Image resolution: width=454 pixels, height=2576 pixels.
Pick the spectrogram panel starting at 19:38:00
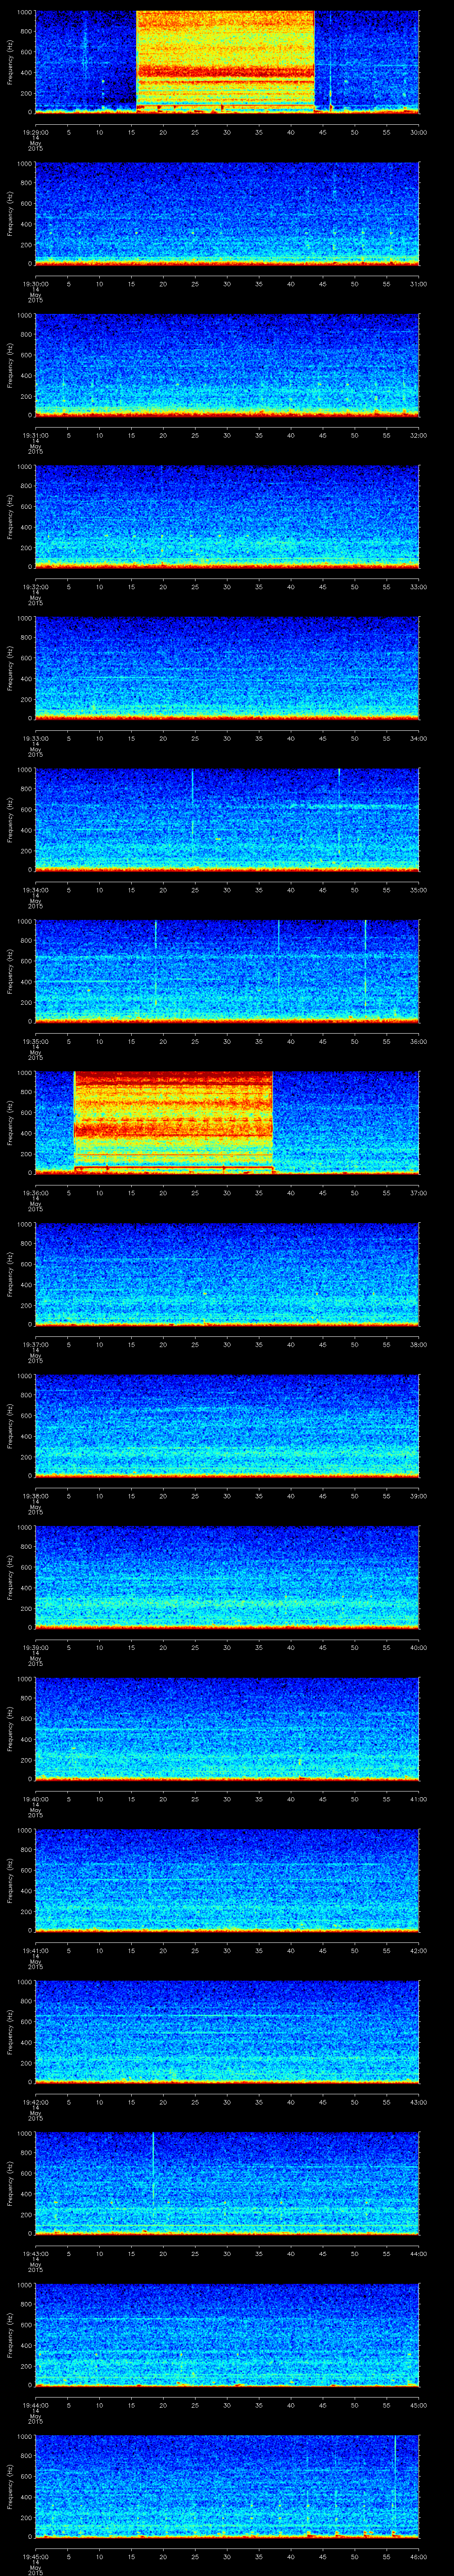(227, 1425)
